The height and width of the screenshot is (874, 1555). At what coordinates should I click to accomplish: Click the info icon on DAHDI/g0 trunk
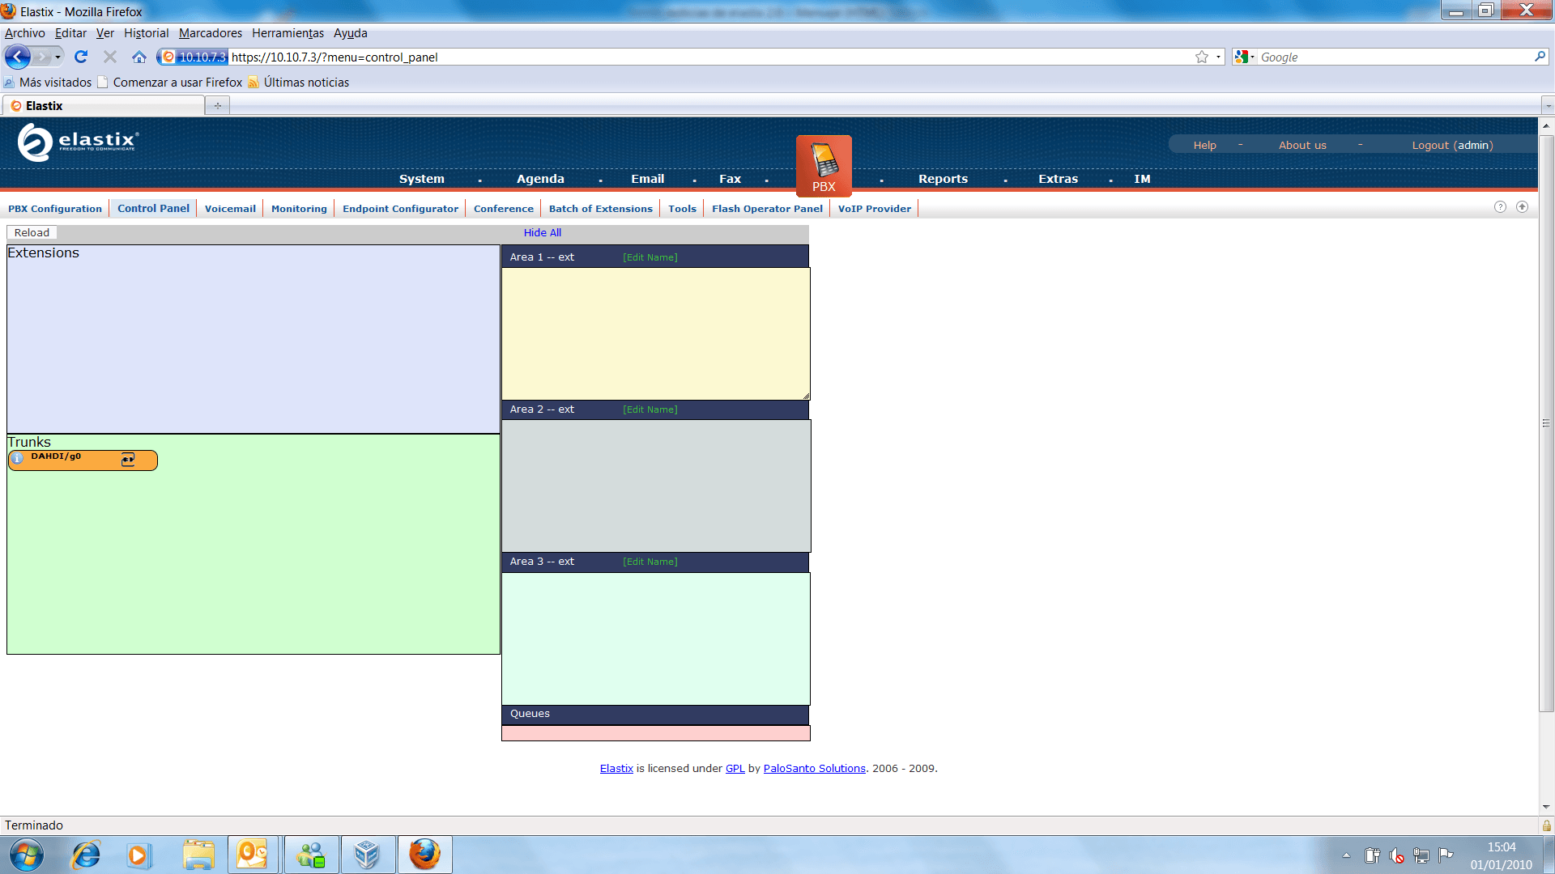18,458
